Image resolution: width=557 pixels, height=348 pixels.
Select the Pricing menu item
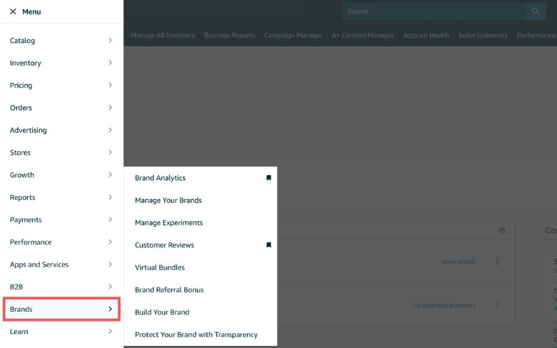click(61, 85)
